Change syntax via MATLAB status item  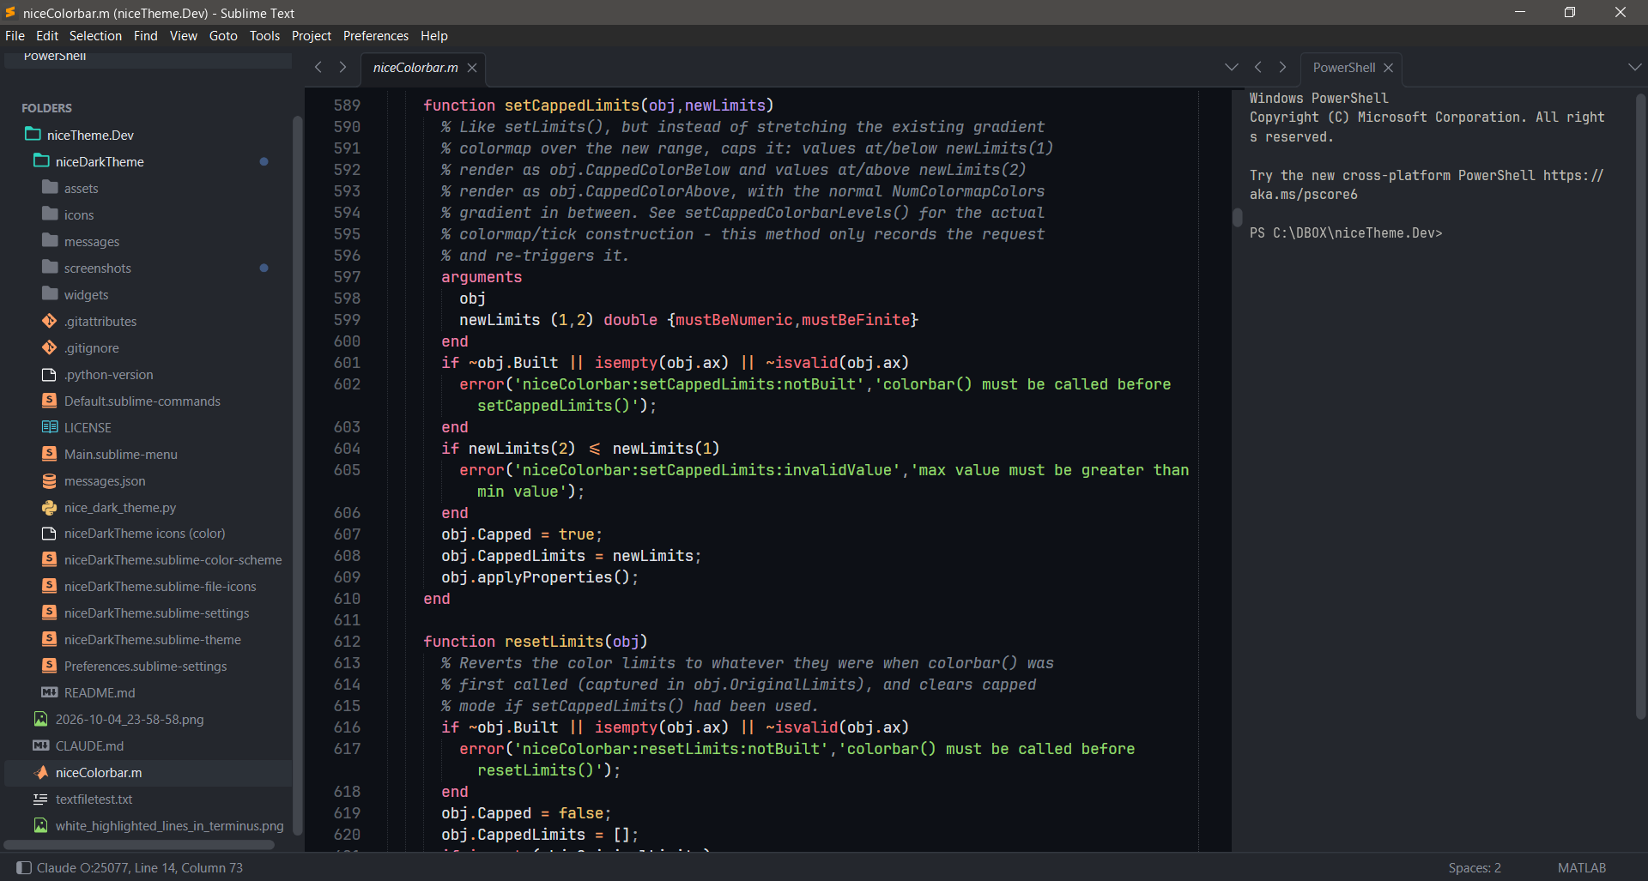[x=1582, y=867]
